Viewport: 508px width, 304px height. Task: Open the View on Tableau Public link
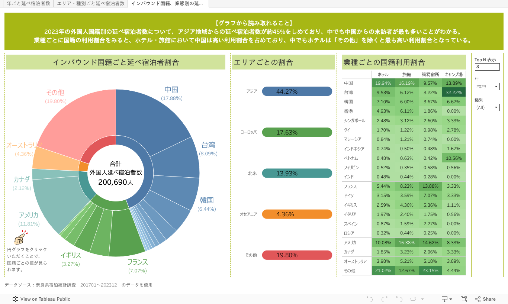(41, 299)
